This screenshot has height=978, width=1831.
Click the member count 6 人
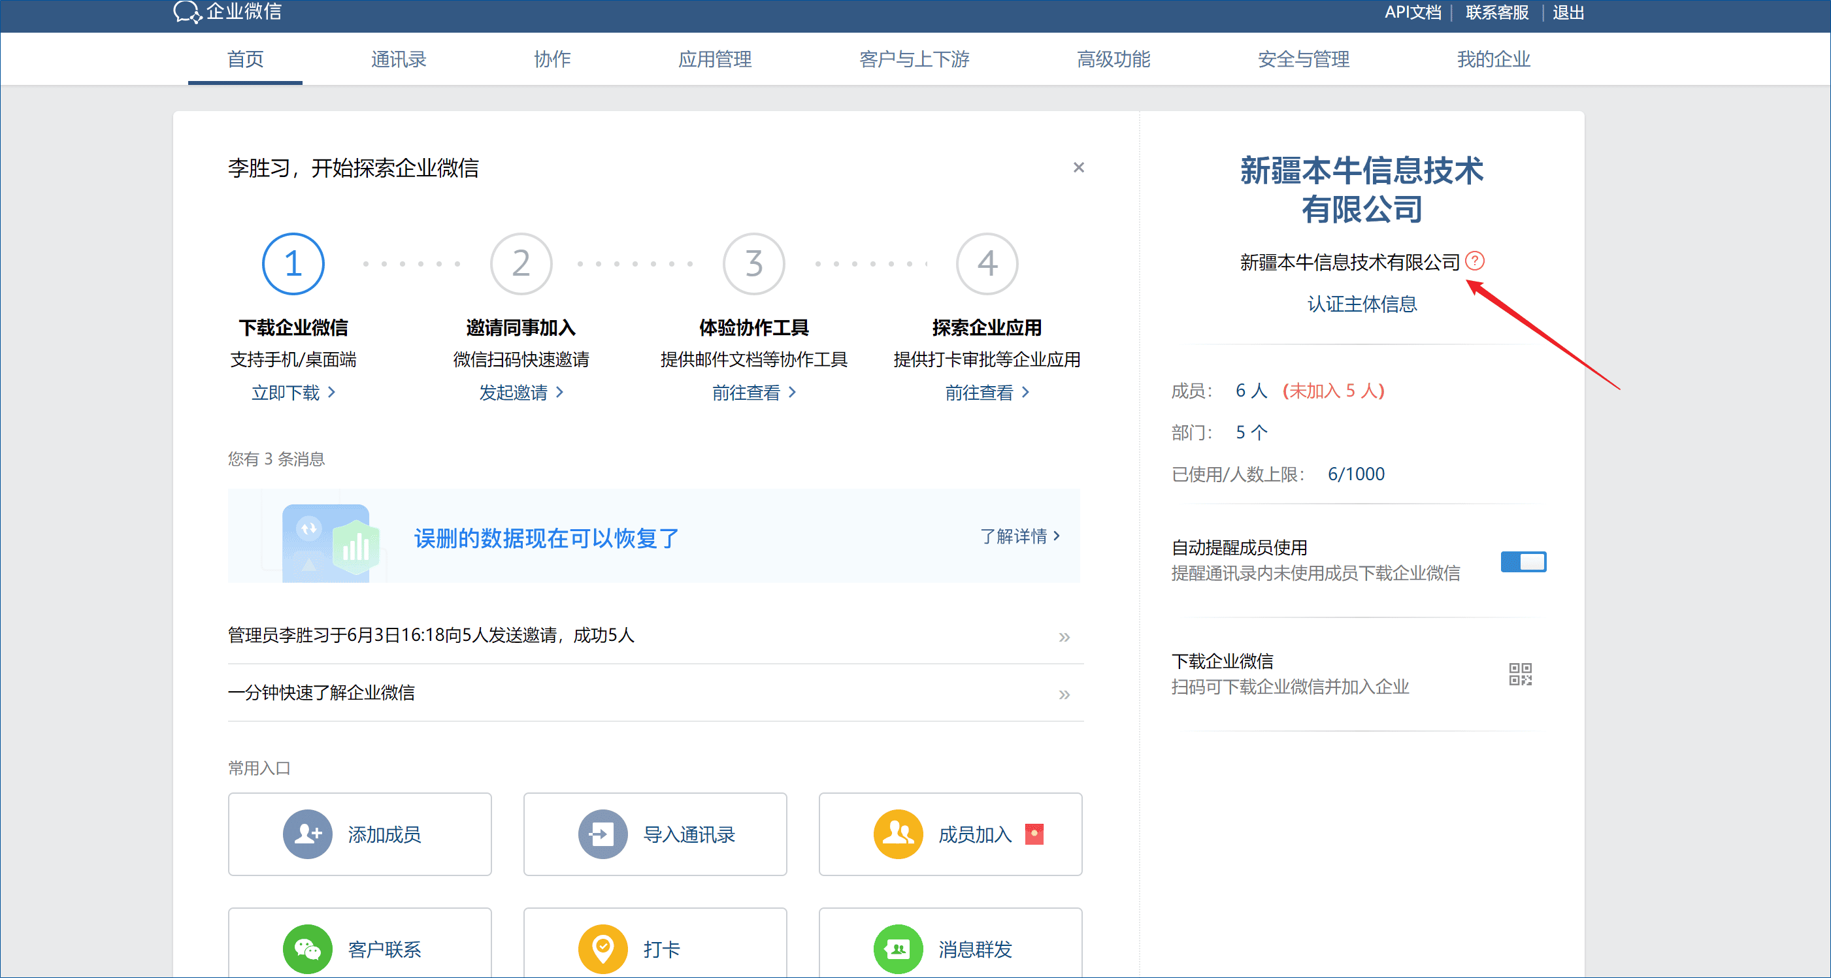click(1251, 390)
